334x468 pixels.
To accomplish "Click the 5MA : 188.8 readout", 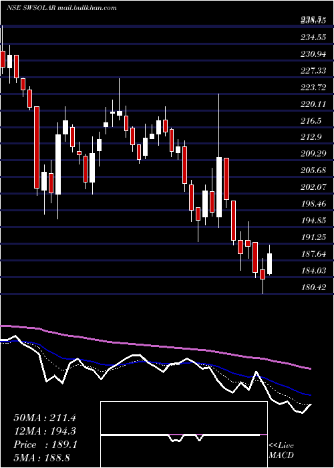I will [x=41, y=457].
